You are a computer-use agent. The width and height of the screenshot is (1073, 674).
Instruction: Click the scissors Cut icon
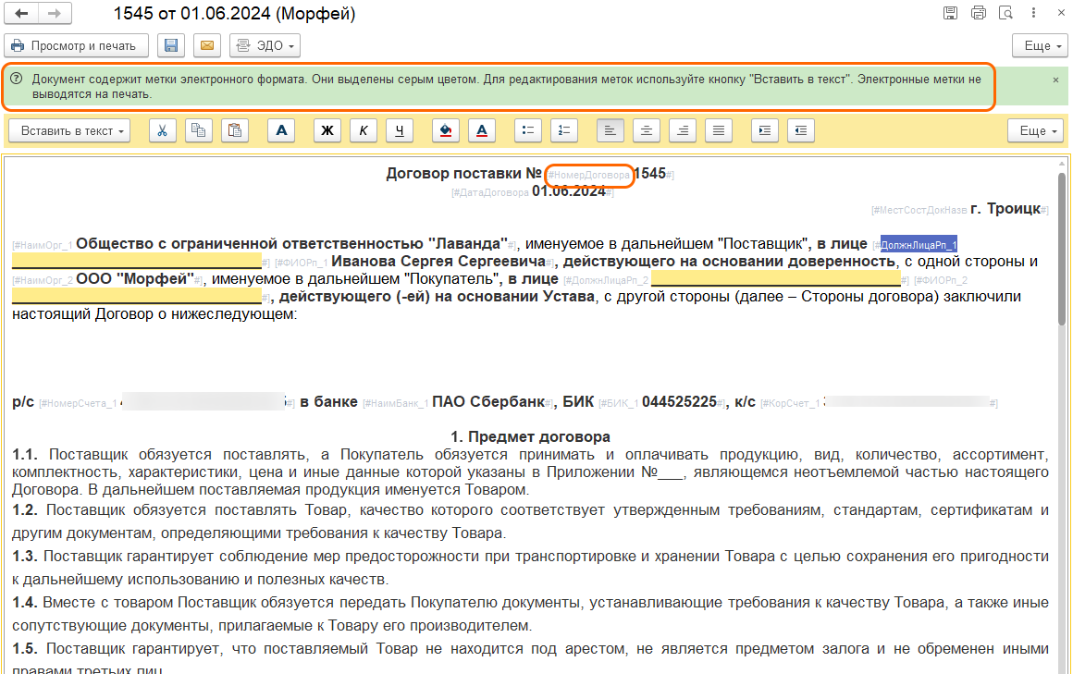click(x=162, y=131)
